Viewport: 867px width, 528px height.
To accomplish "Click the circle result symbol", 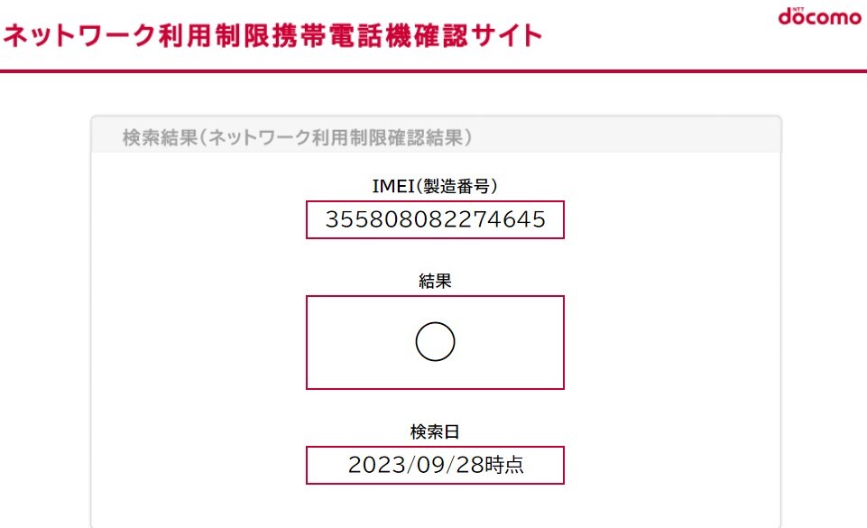I will click(x=435, y=342).
